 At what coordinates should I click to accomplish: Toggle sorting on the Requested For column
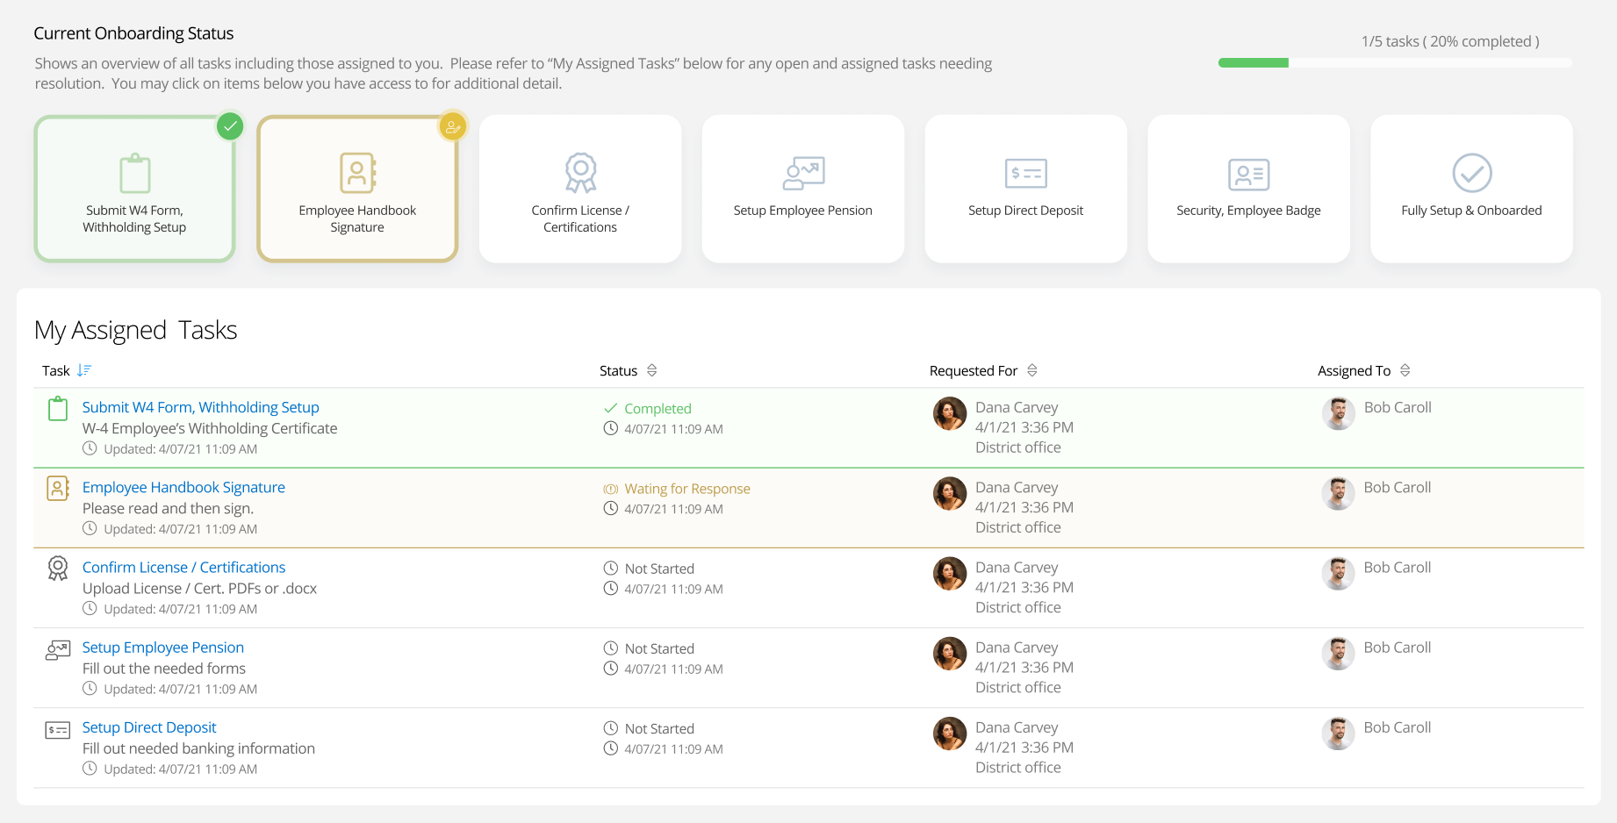click(1033, 370)
